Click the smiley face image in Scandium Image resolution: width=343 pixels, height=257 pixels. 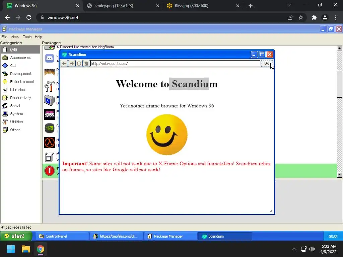point(167,135)
